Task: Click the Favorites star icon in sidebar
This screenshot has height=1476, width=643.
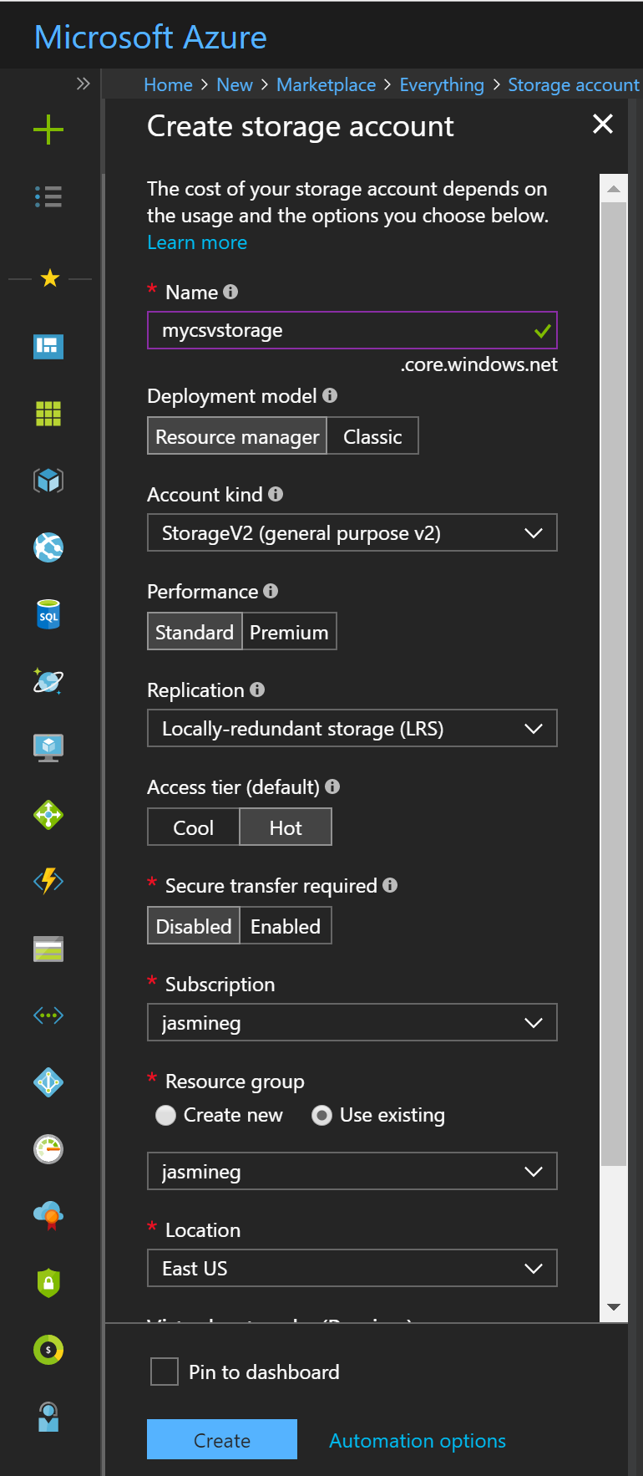Action: (x=50, y=277)
